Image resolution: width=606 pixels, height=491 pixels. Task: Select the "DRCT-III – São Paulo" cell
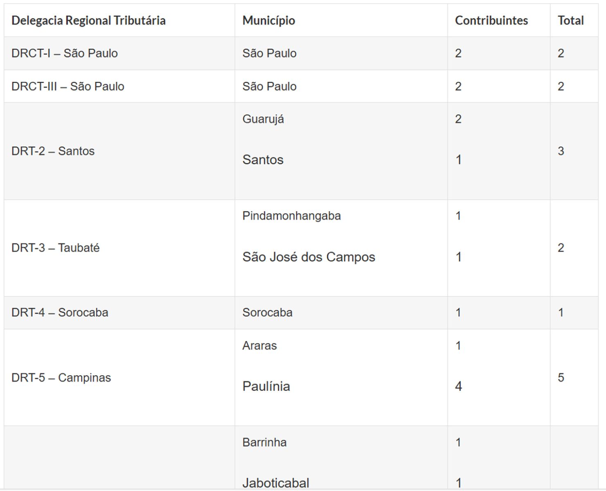click(68, 86)
